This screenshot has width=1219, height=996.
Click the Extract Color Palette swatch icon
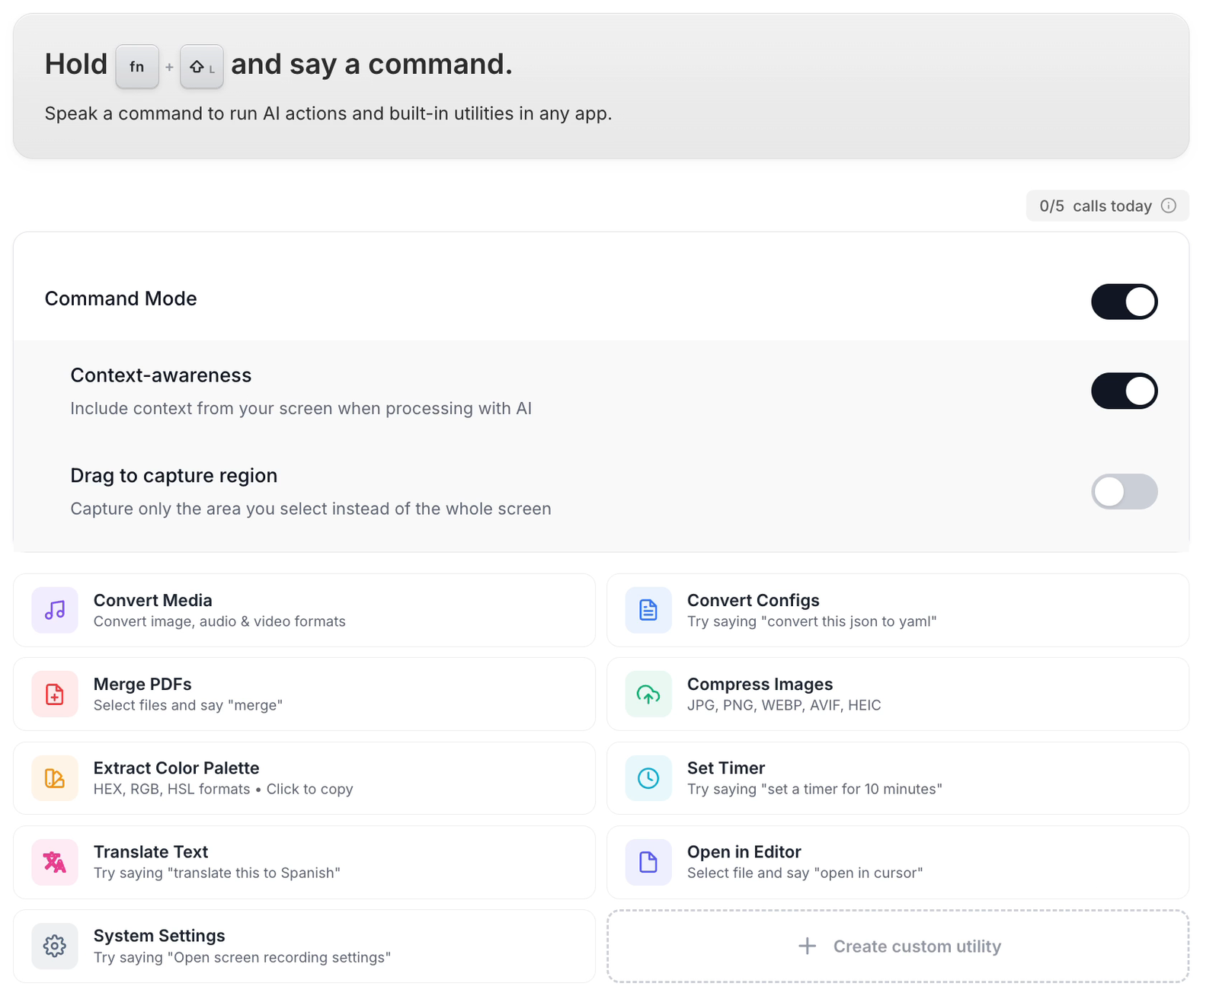pos(55,778)
